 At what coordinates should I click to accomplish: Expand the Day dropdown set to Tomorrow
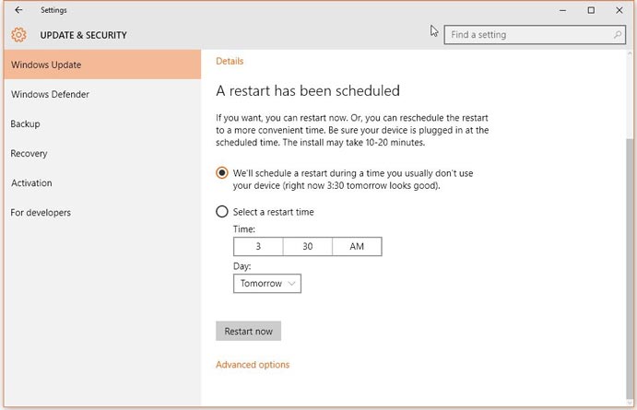(x=267, y=284)
